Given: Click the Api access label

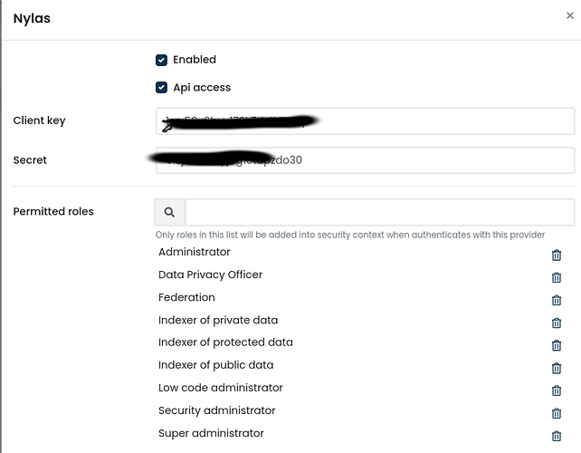Looking at the screenshot, I should (202, 88).
